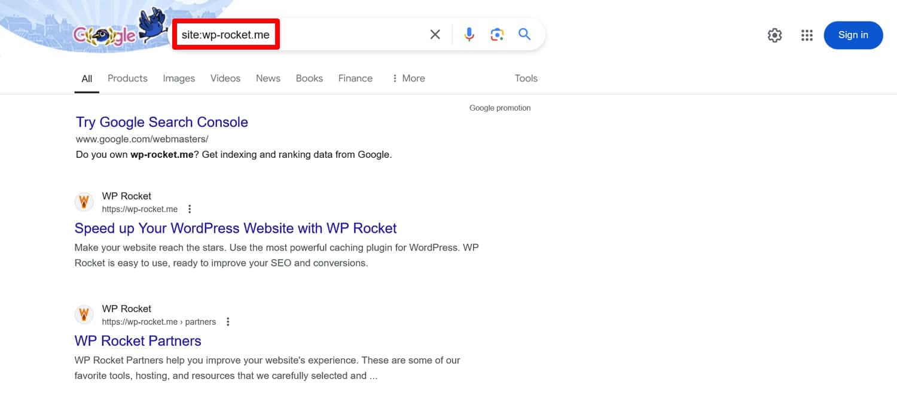Activate voice search with the microphone icon
This screenshot has height=396, width=897.
coord(469,34)
